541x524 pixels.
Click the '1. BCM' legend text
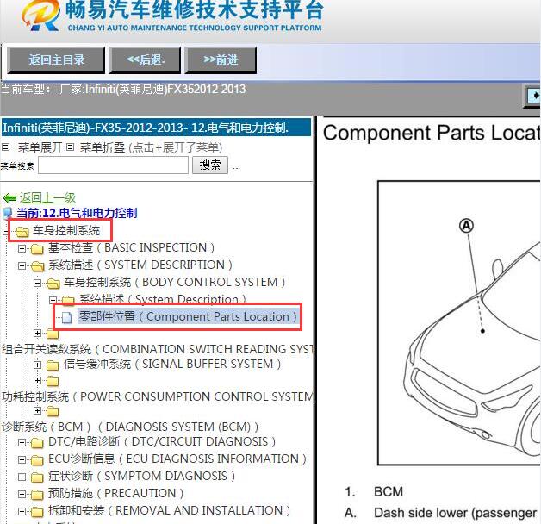(x=374, y=492)
